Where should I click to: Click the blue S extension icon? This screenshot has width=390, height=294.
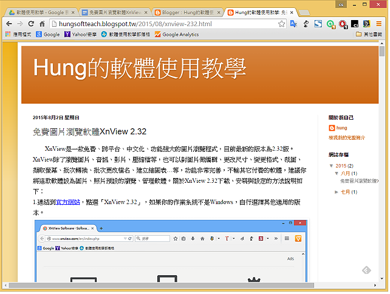(318, 24)
